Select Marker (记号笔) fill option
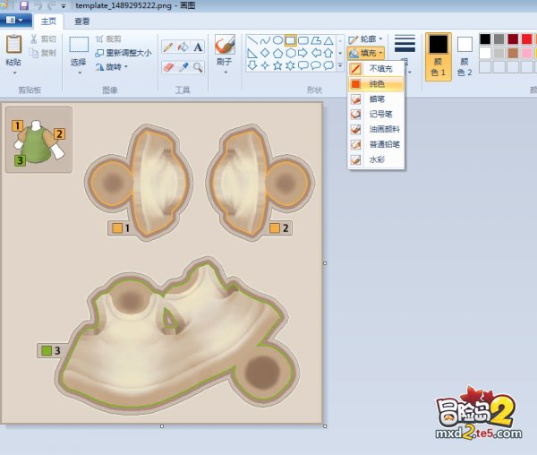The image size is (537, 455). [x=376, y=114]
